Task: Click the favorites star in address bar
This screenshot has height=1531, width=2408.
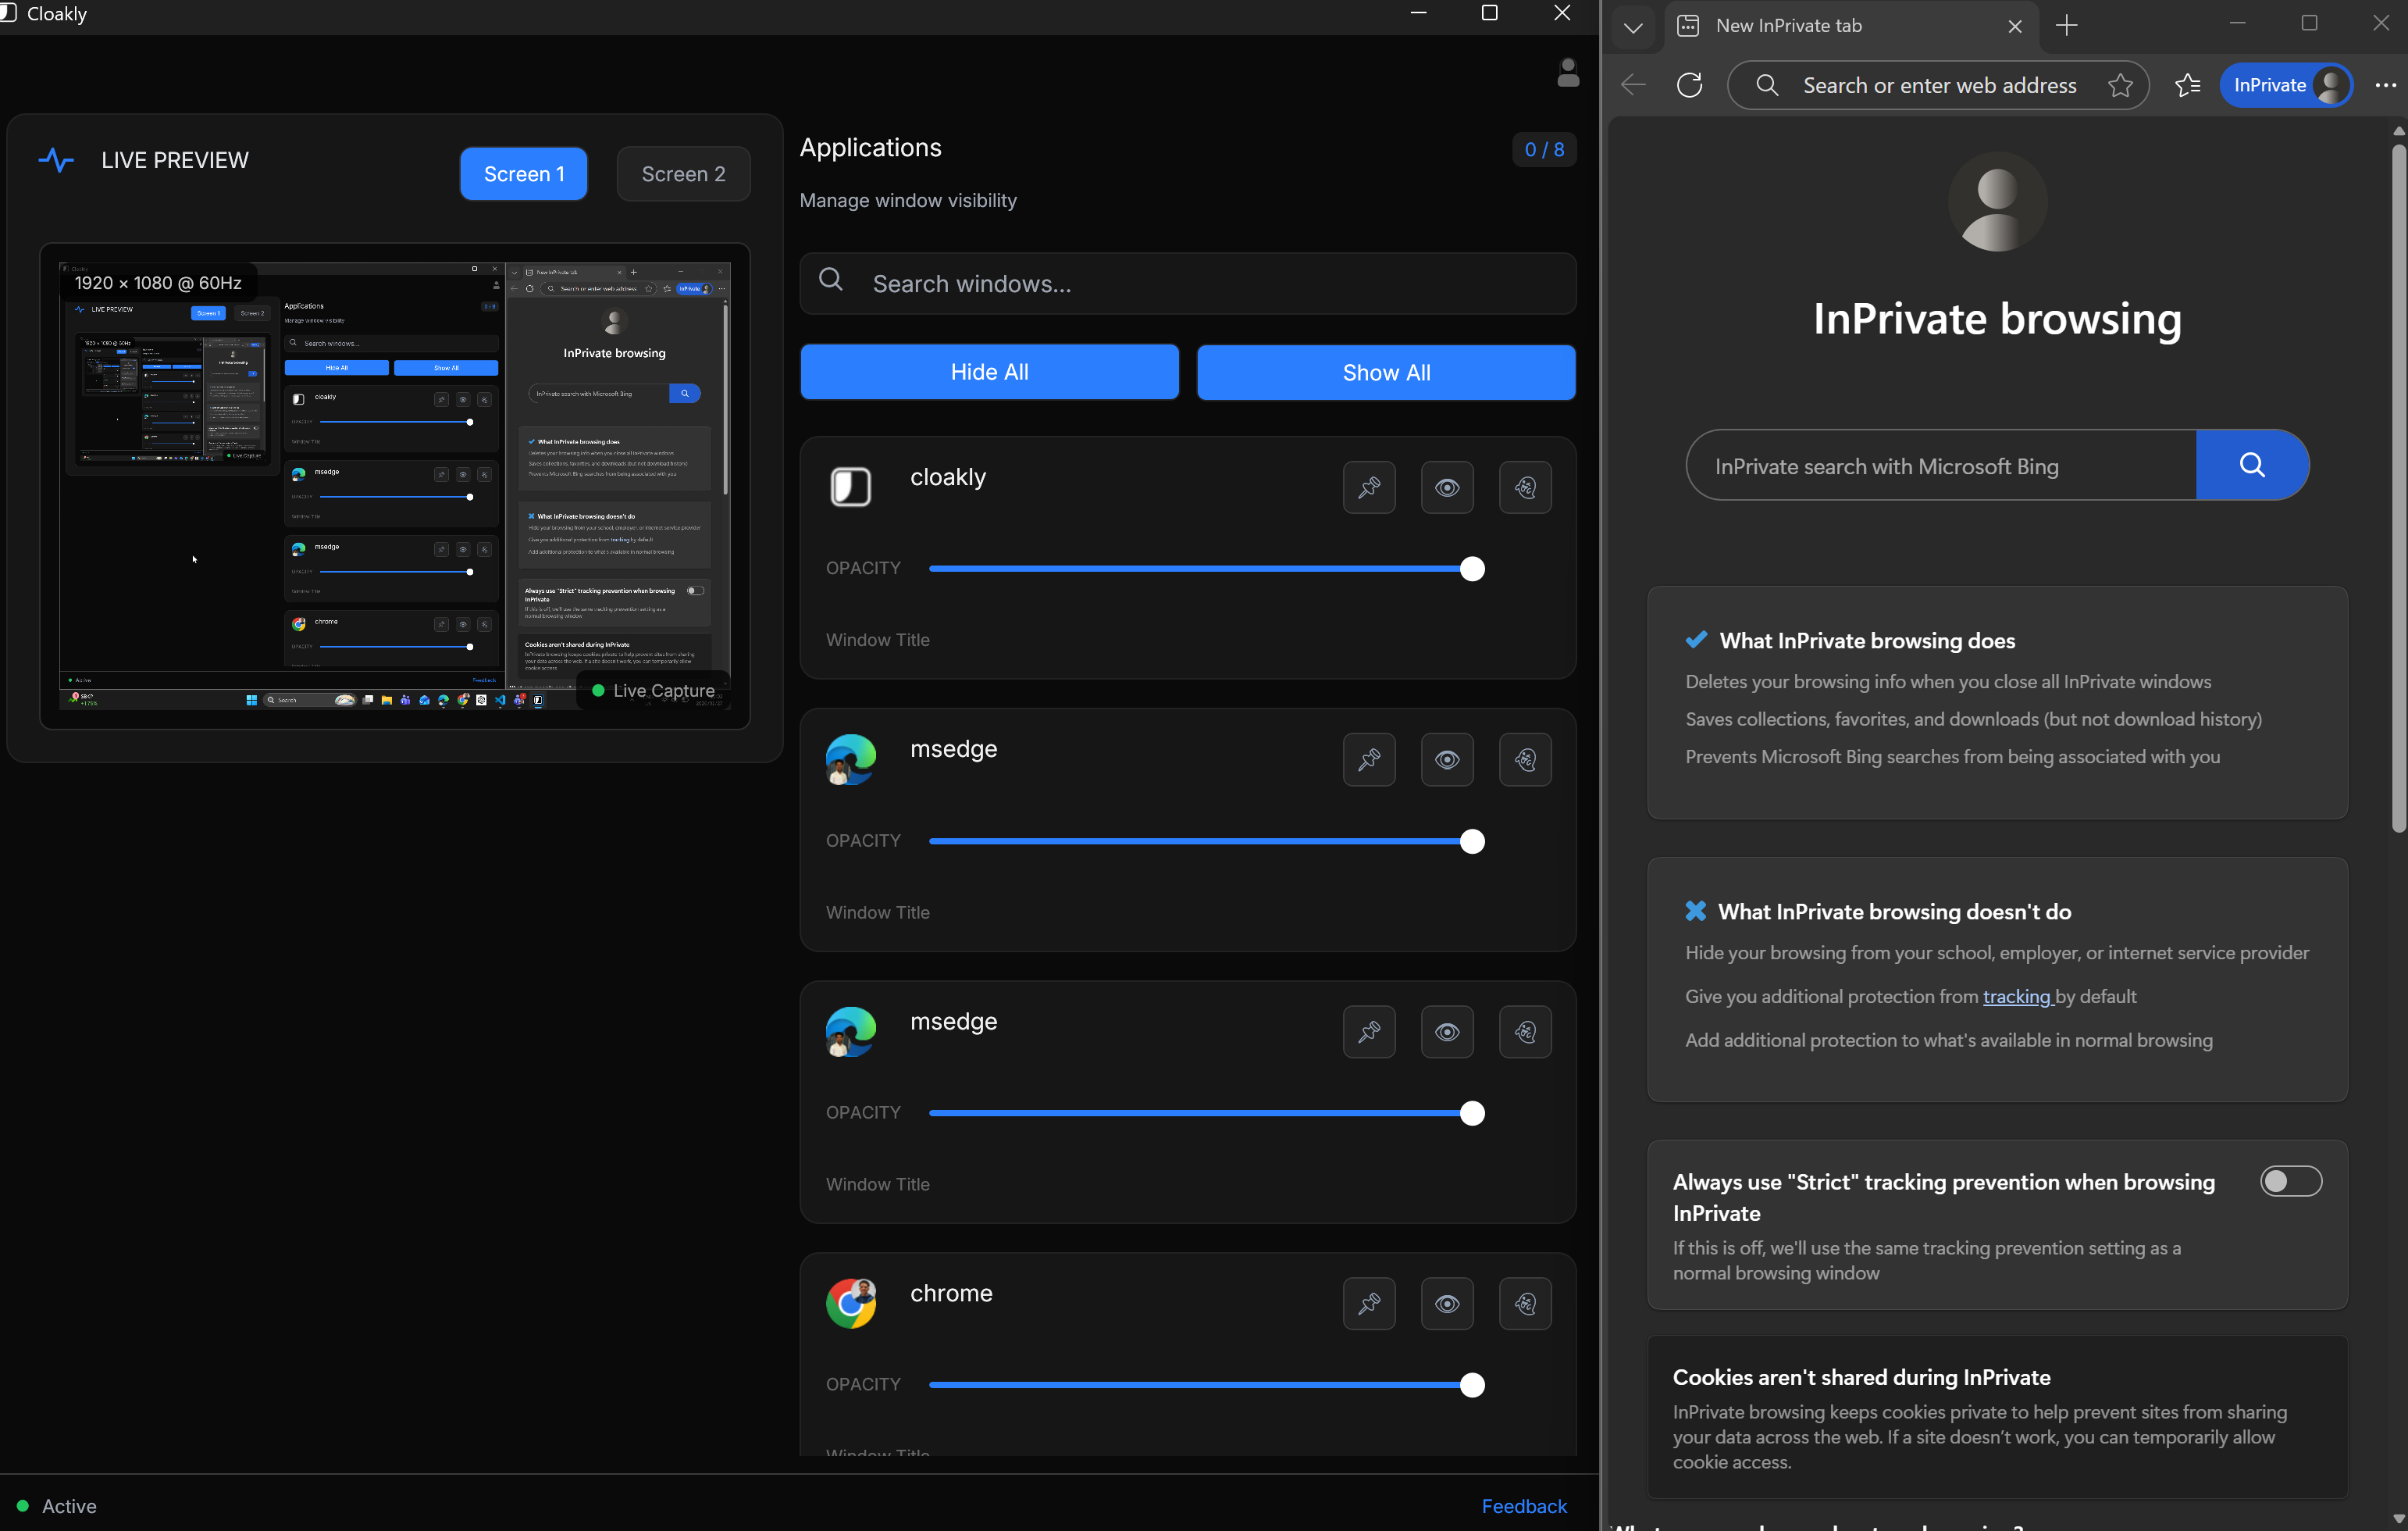Action: 2119,85
